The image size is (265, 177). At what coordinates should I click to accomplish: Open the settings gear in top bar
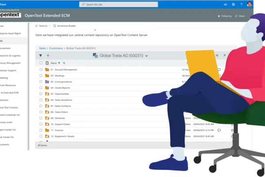(233, 4)
